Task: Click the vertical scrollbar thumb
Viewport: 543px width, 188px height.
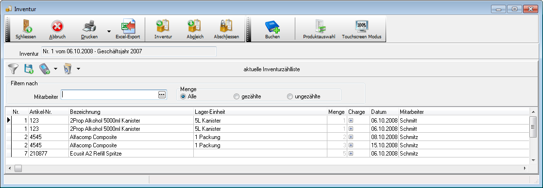Action: click(533, 127)
